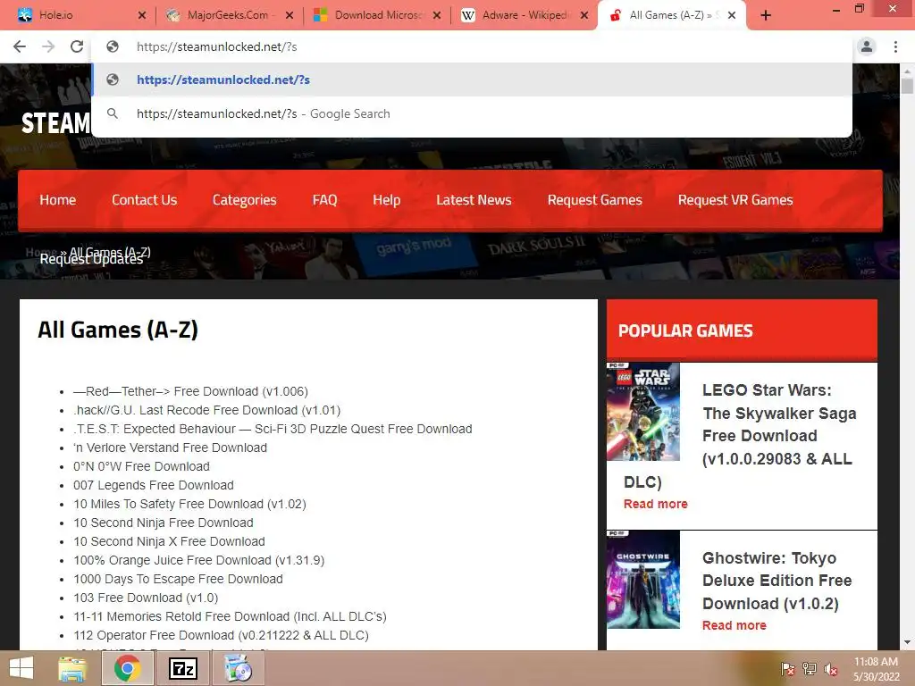Switch to the Download Microsoft tab
Image resolution: width=915 pixels, height=686 pixels.
coord(375,16)
